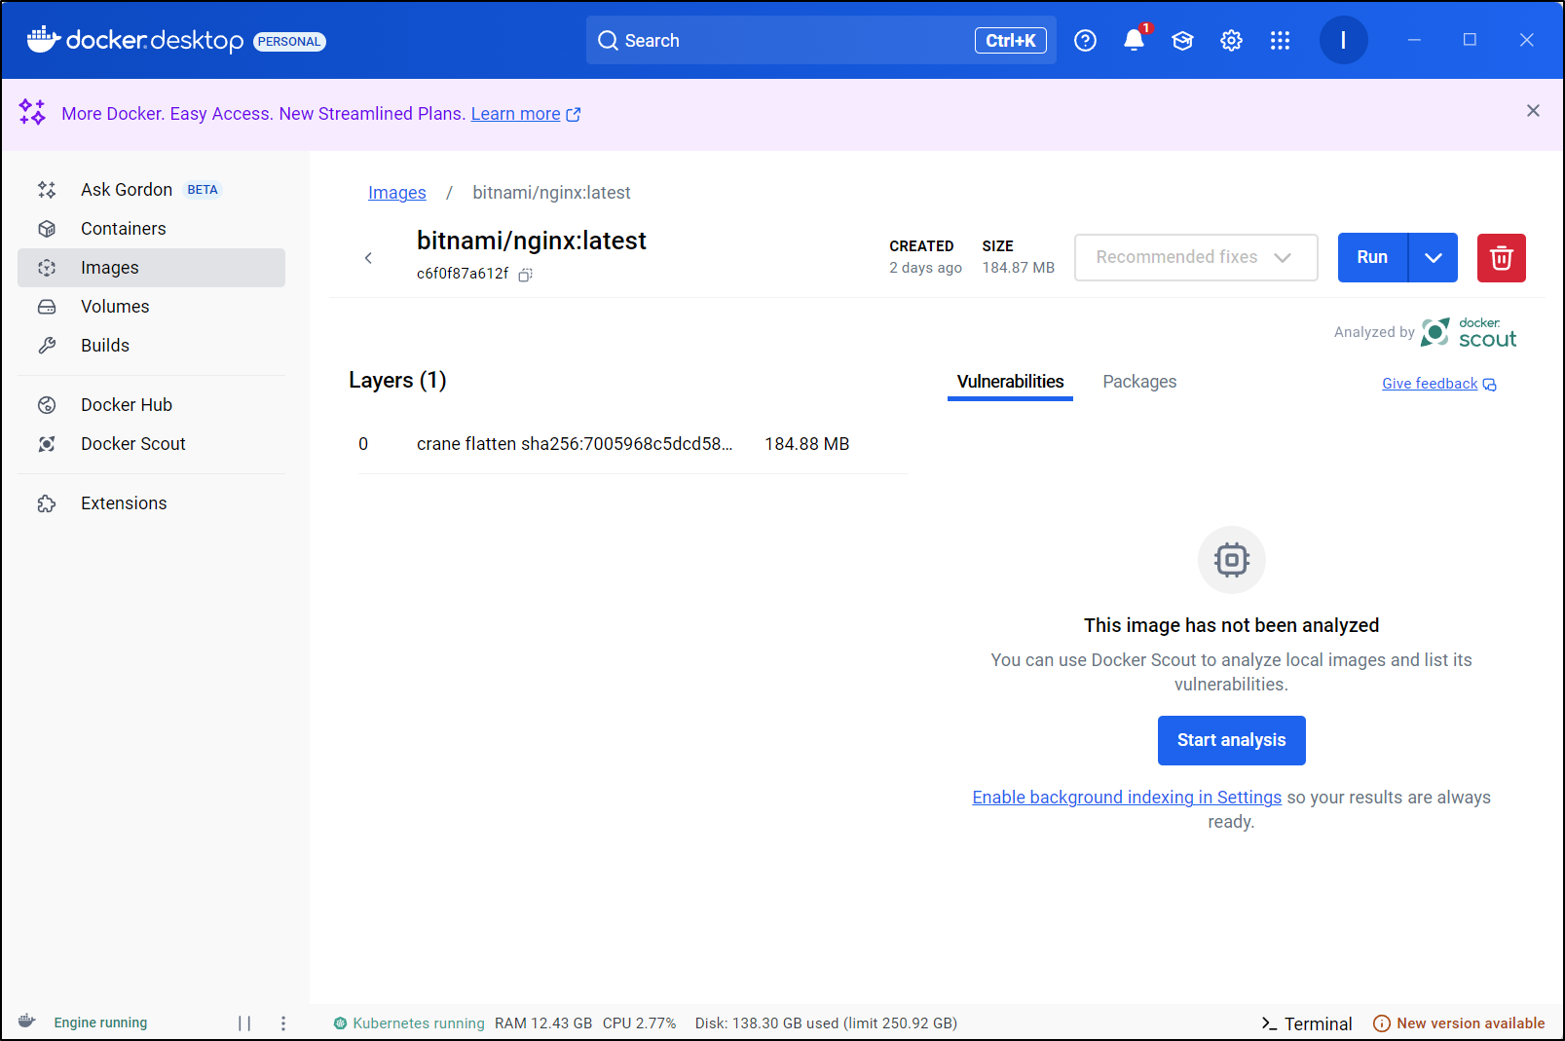Open the Terminal panel
1565x1041 pixels.
point(1306,1023)
